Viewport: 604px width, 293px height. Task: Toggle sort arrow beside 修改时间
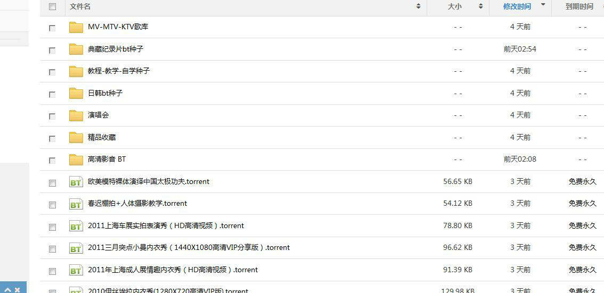(x=543, y=5)
